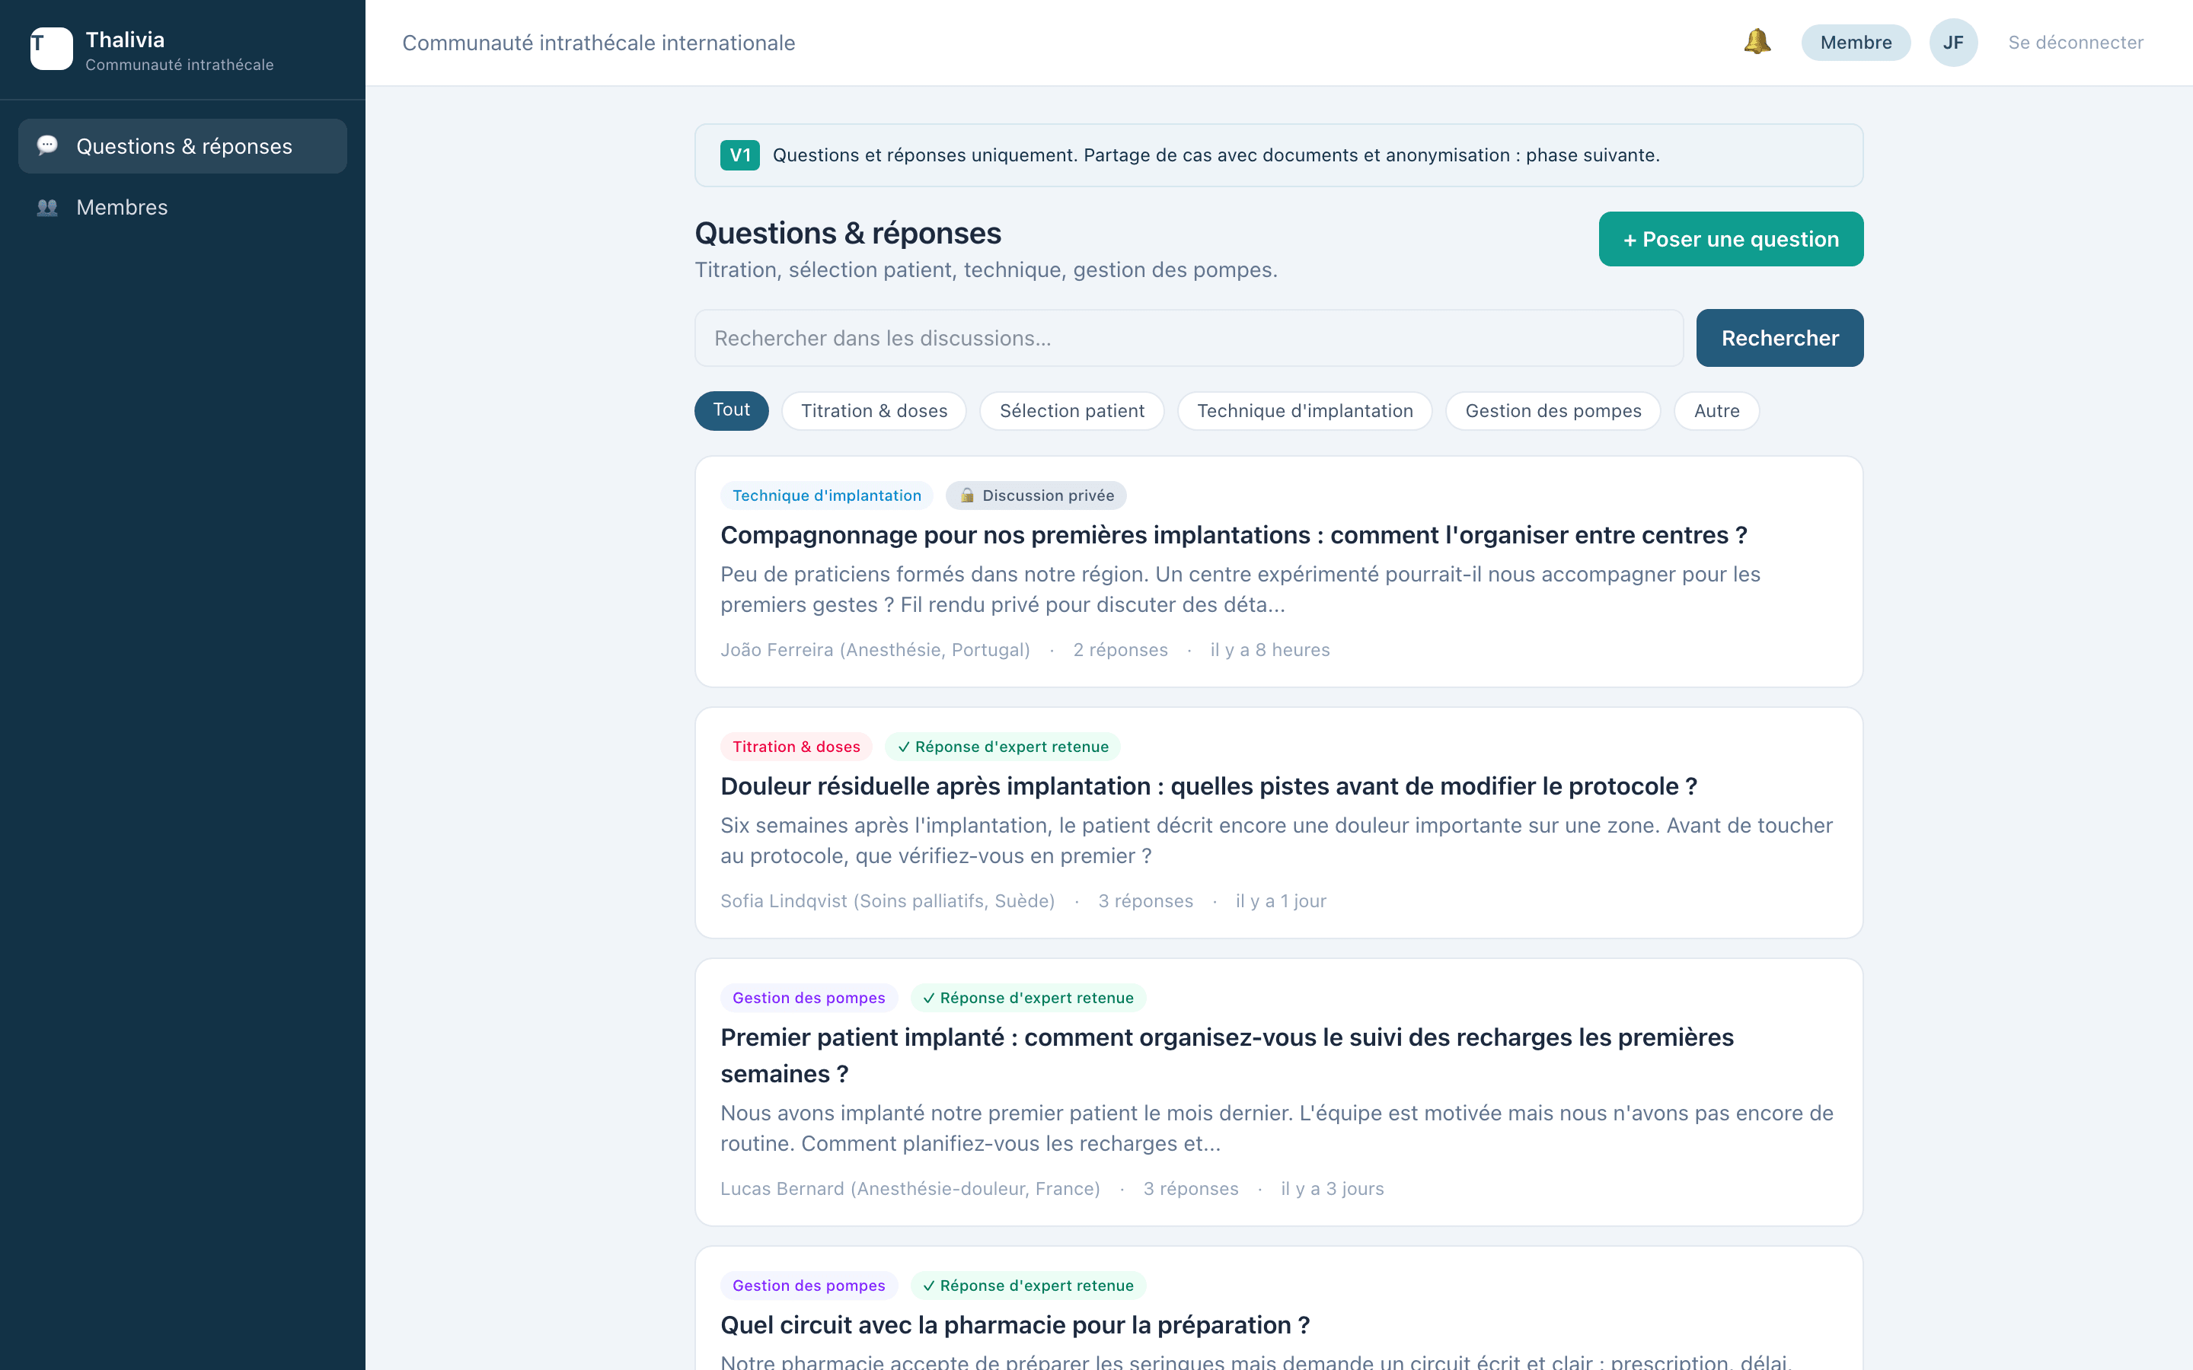Image resolution: width=2193 pixels, height=1370 pixels.
Task: Click the il y a 8 heures timestamp
Action: 1269,650
